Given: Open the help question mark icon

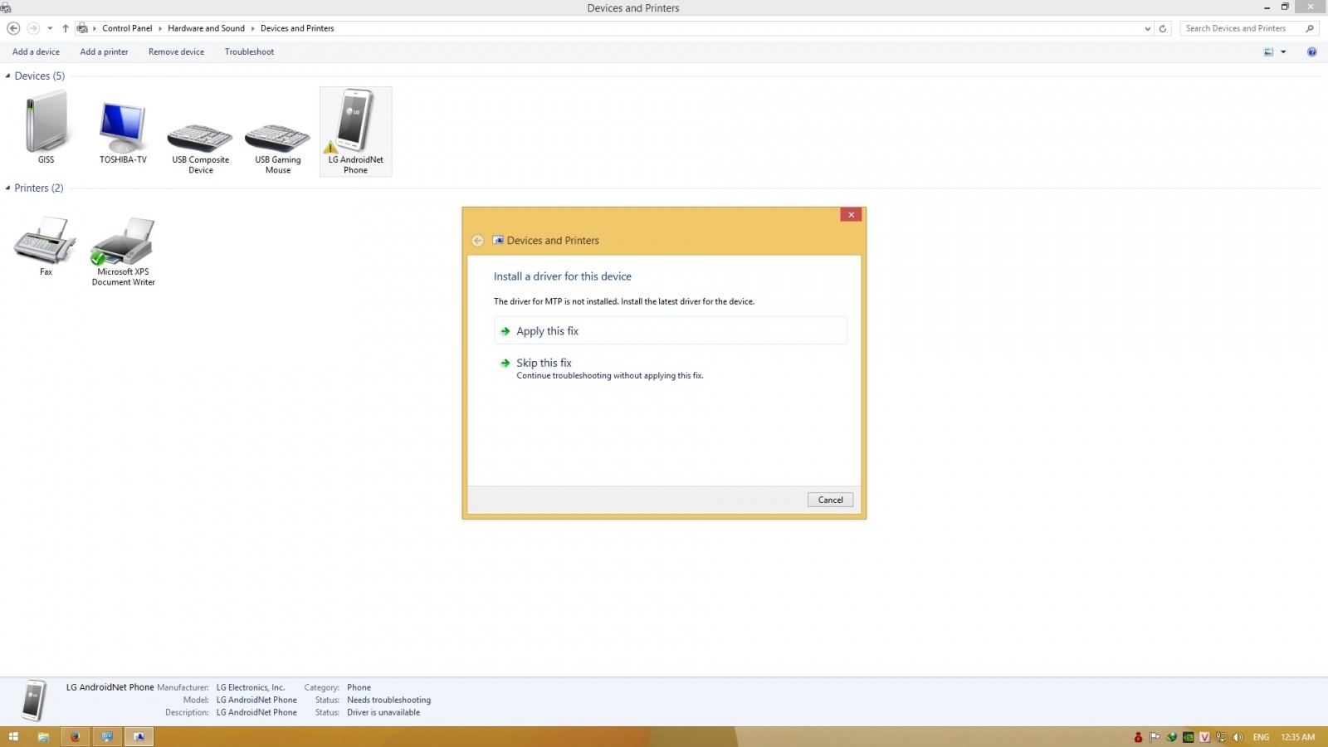Looking at the screenshot, I should coord(1311,51).
